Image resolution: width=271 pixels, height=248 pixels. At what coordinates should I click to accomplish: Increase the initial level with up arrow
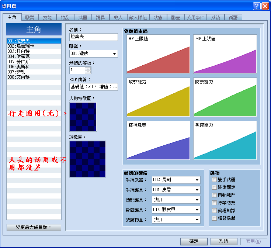tap(88, 69)
